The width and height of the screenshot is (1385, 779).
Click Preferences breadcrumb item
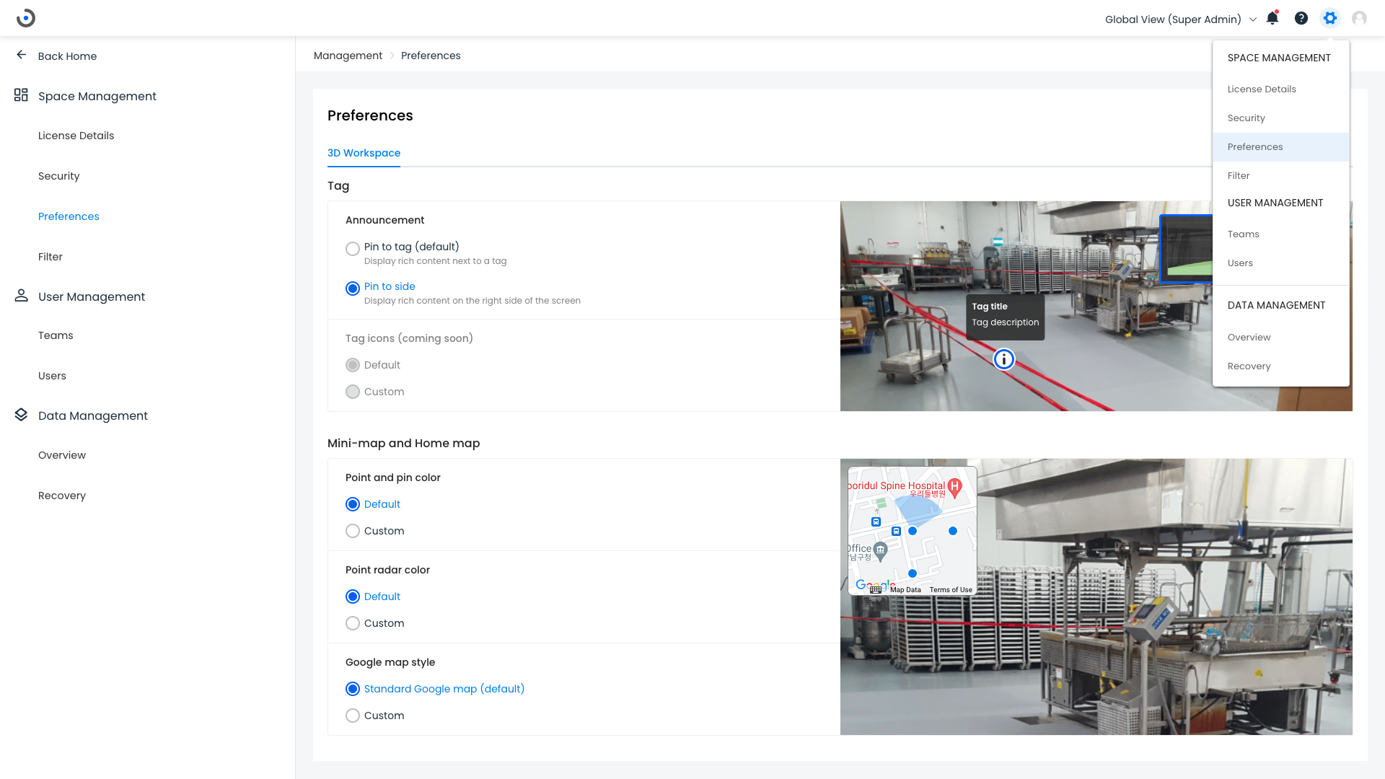[431, 56]
